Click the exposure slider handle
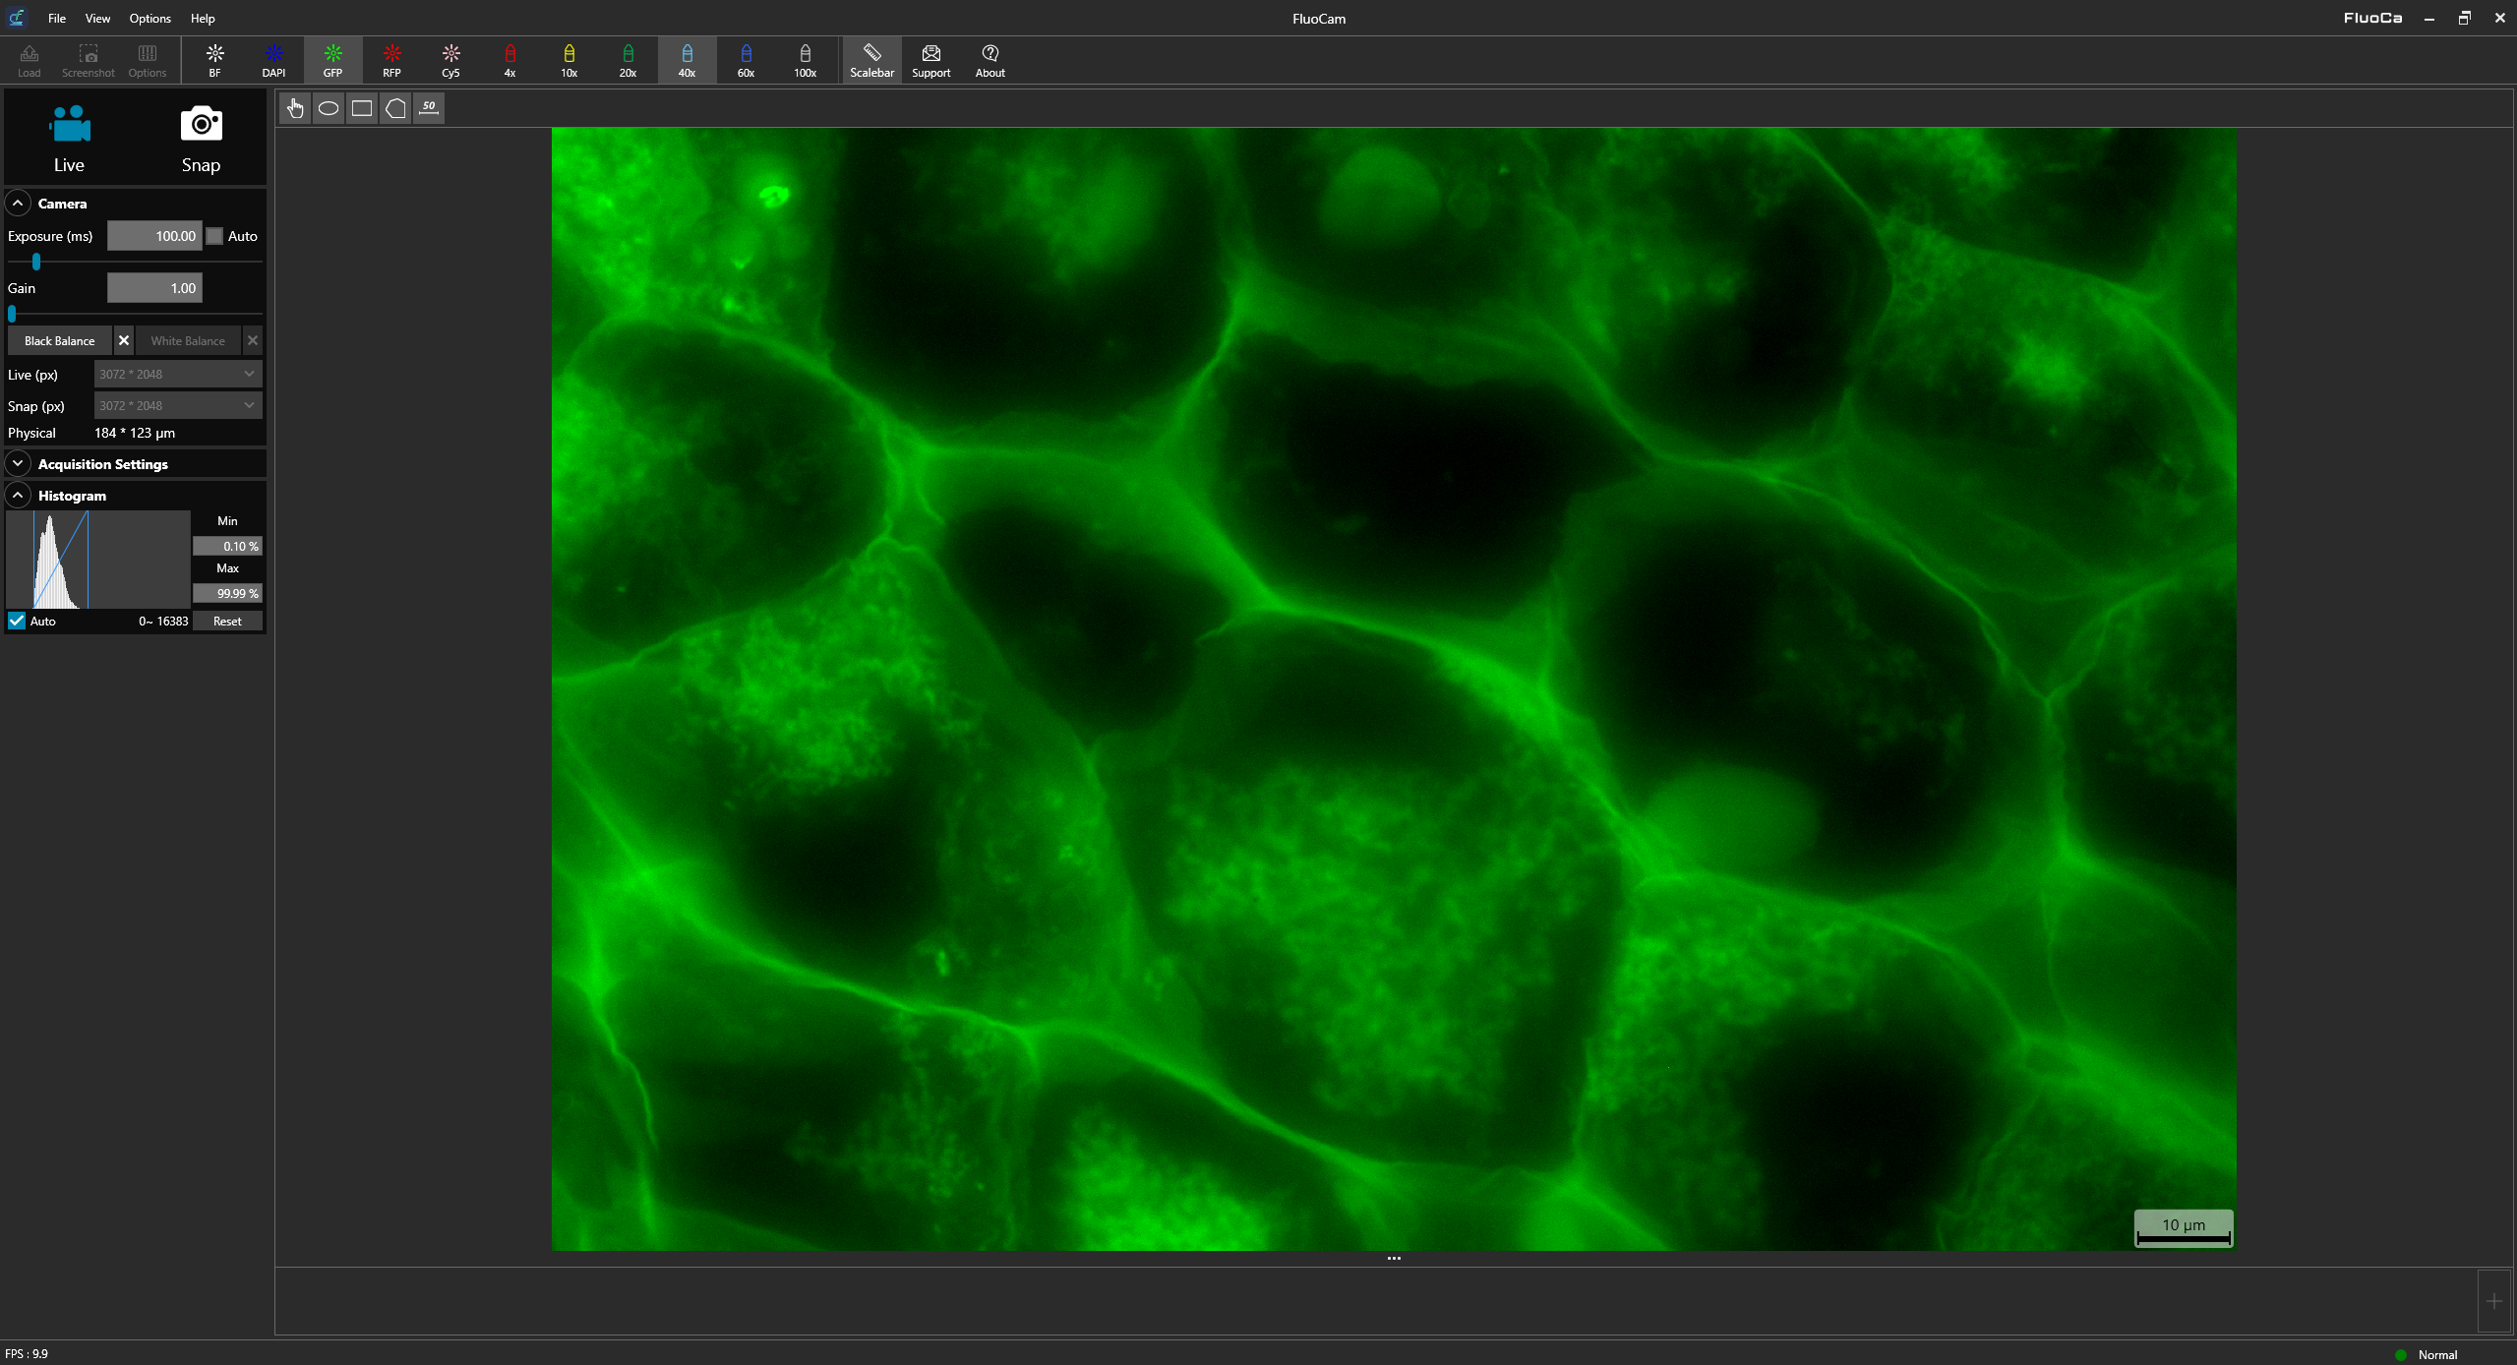The height and width of the screenshot is (1365, 2517). pos(36,262)
